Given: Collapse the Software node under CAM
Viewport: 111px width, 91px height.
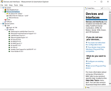Looking at the screenshot, I should point(5,30).
